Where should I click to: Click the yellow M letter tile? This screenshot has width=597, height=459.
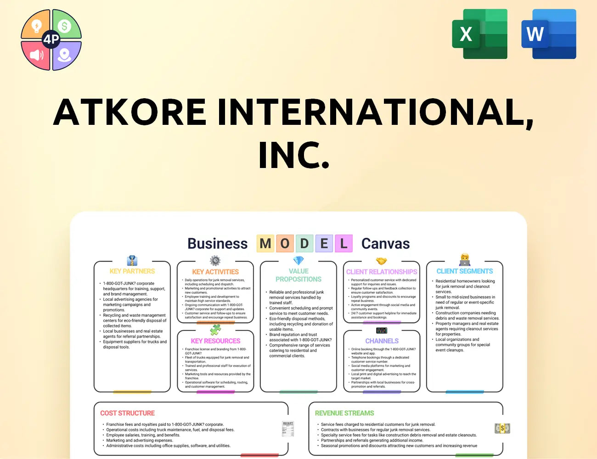[x=265, y=243]
